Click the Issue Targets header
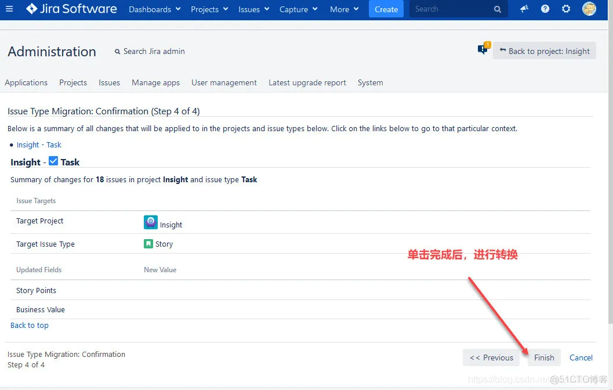The image size is (613, 390). (x=36, y=201)
